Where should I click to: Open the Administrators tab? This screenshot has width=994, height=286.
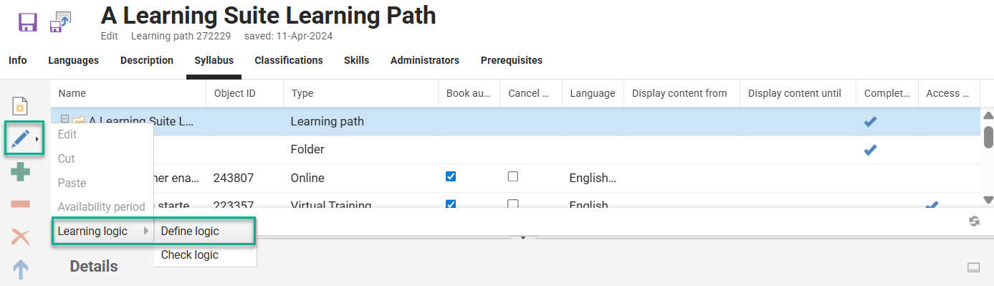click(425, 60)
